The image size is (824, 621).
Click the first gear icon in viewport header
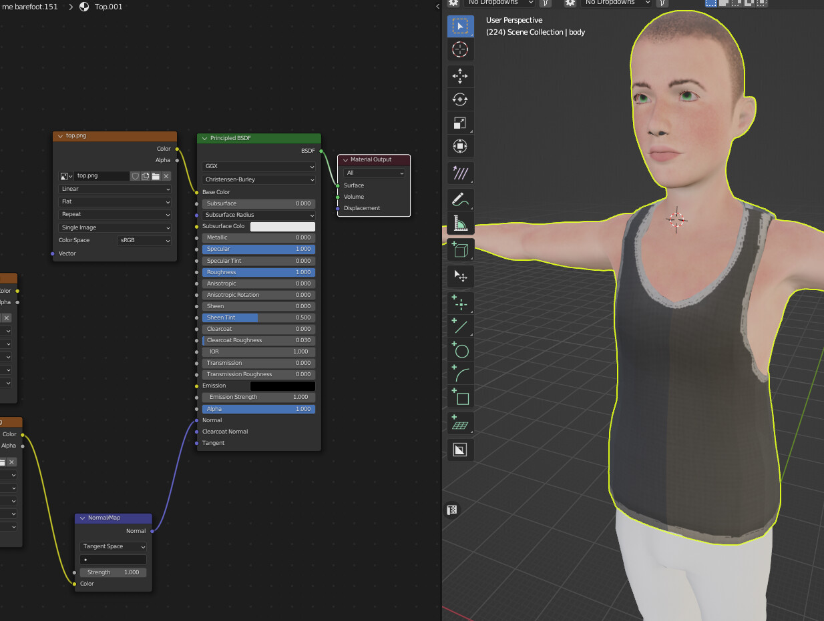pyautogui.click(x=453, y=3)
